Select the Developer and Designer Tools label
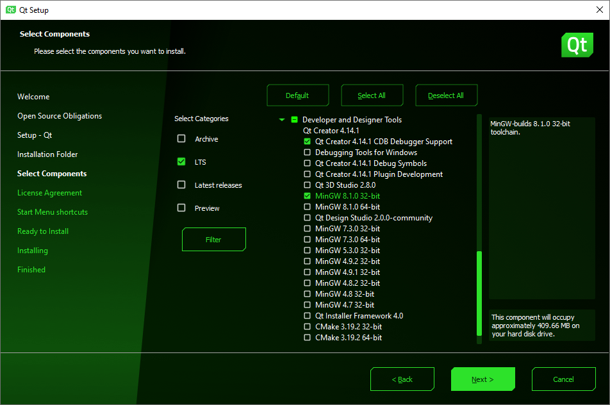Screen dimensions: 610x405 352,119
